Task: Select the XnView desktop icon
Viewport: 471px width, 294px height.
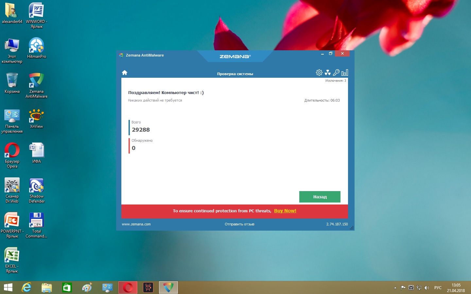Action: tap(37, 118)
